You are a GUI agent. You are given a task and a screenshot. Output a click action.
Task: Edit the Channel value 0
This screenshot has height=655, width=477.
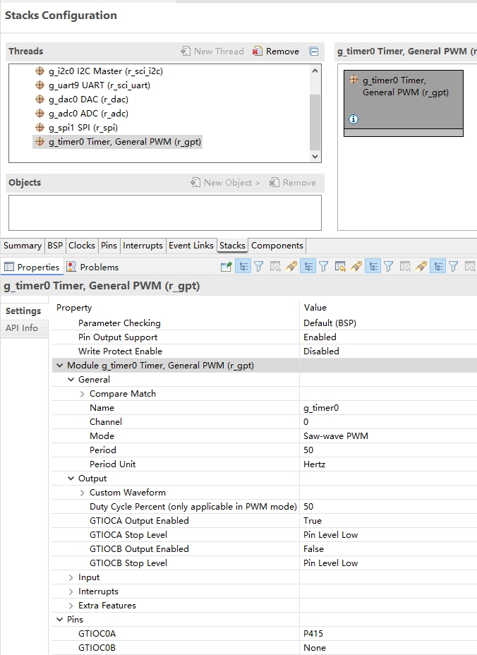click(306, 422)
